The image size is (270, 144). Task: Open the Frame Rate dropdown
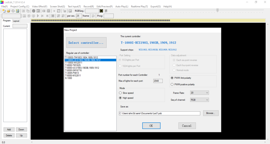(199, 93)
